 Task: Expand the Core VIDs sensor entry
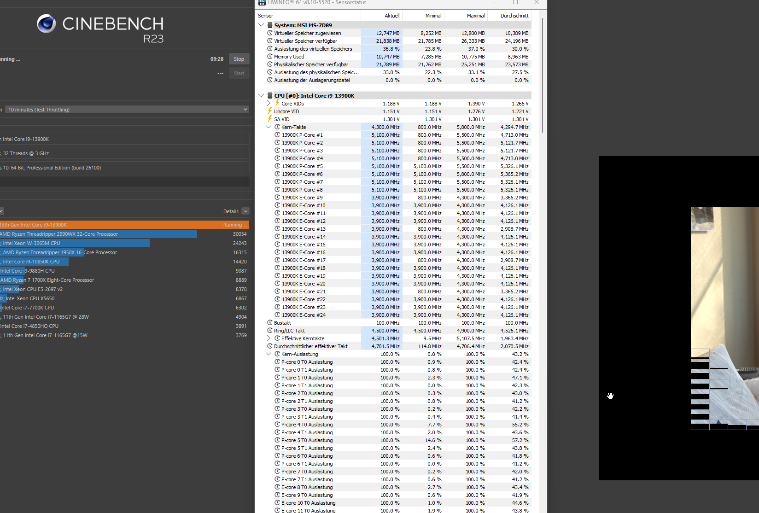click(269, 104)
